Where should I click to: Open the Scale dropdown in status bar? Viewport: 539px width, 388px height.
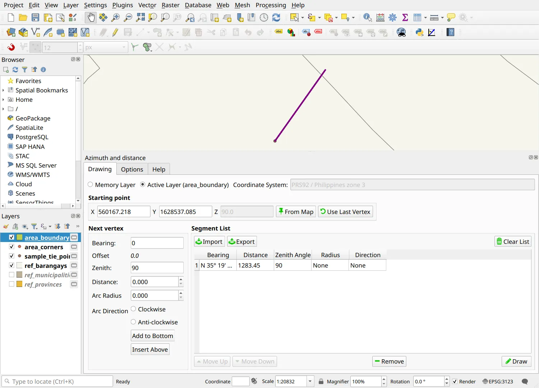pos(310,382)
